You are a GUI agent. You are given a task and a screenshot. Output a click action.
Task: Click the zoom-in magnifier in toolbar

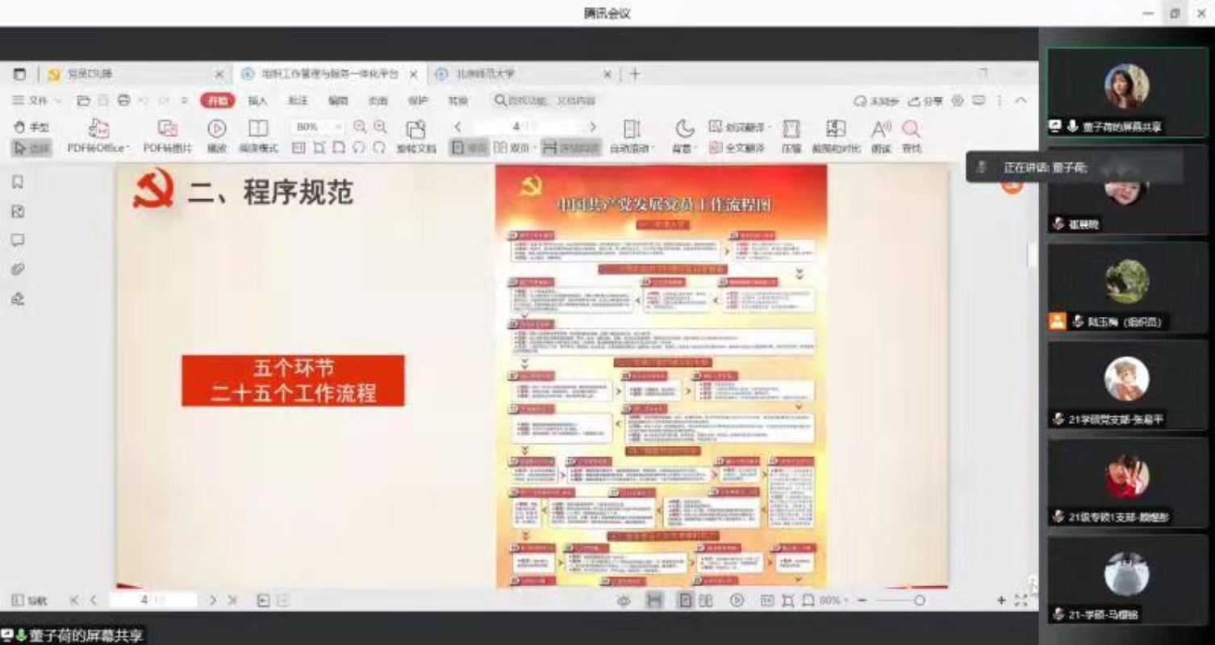380,127
